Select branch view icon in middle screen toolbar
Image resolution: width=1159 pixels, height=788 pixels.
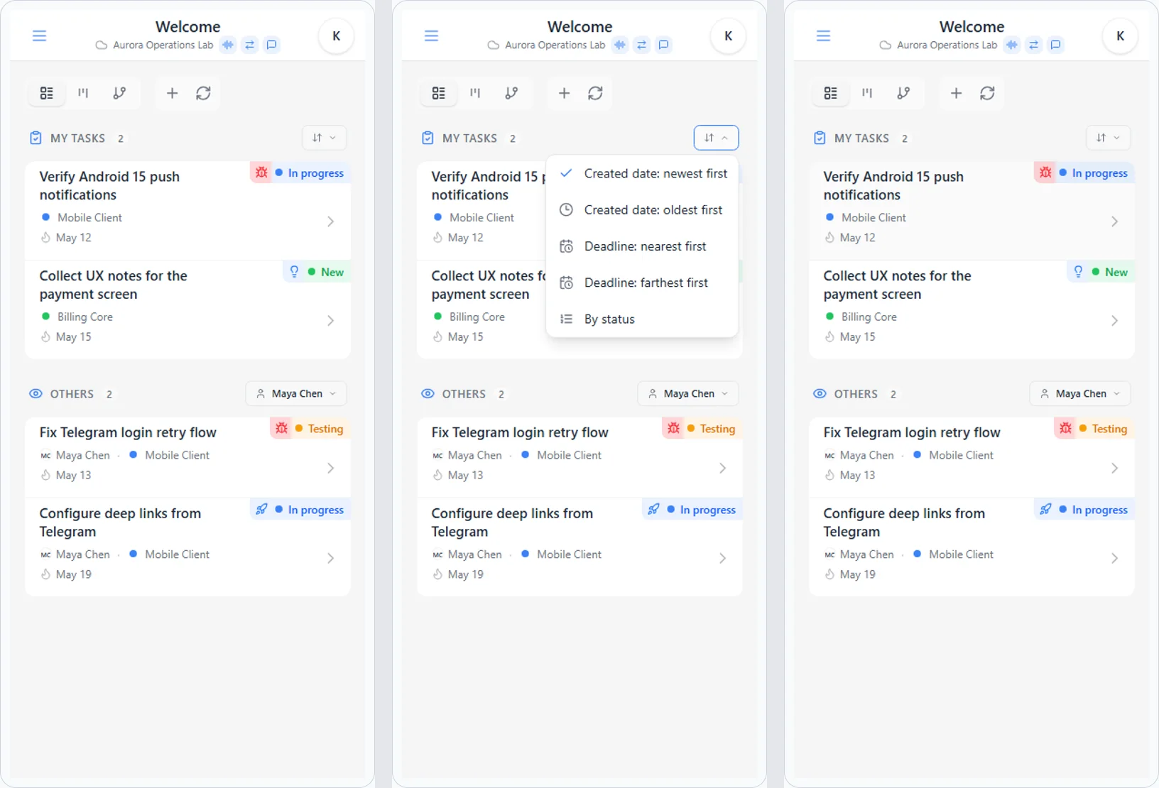click(x=511, y=93)
